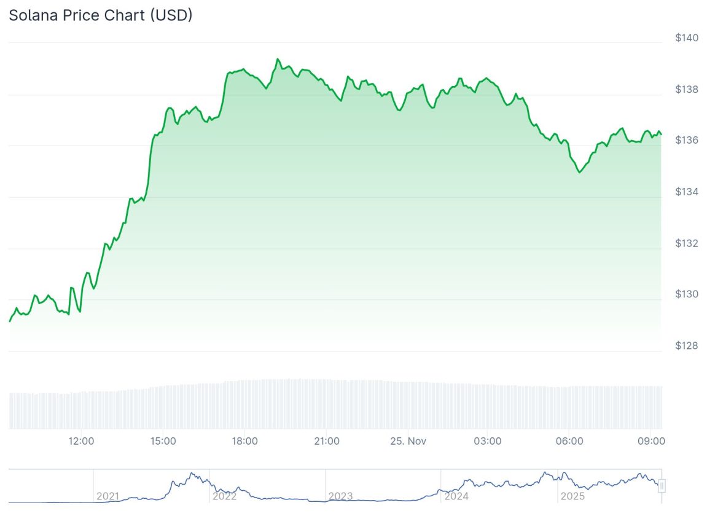This screenshot has width=707, height=516.
Task: Click the 03:00 time axis label
Action: 488,441
